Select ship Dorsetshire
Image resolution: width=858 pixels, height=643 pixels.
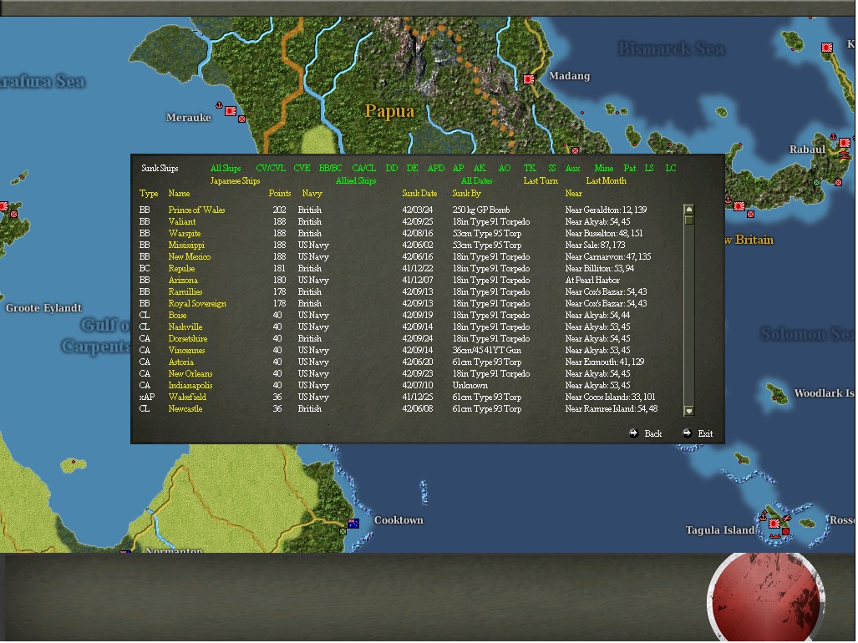pos(188,338)
